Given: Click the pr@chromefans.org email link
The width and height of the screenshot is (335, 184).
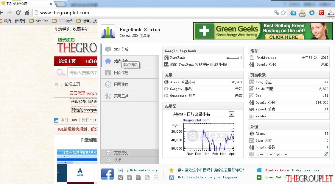Looking at the screenshot, I should tap(142, 170).
